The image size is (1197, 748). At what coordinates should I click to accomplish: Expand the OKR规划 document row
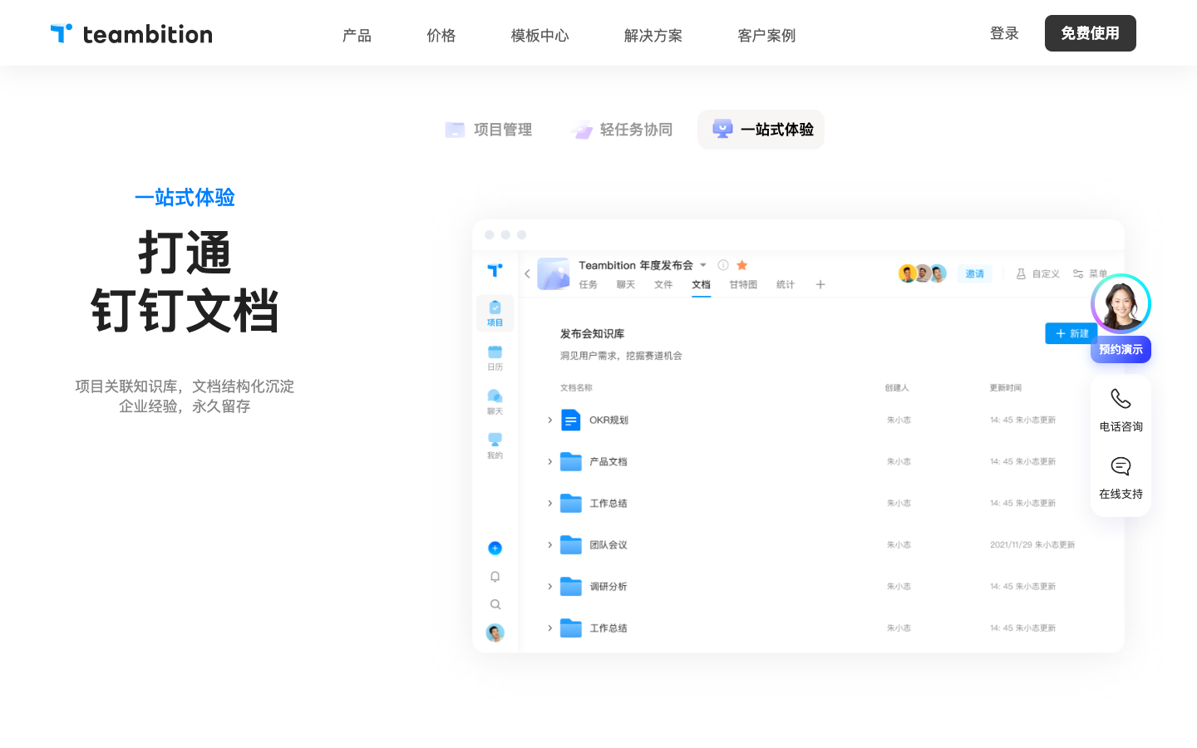point(549,421)
